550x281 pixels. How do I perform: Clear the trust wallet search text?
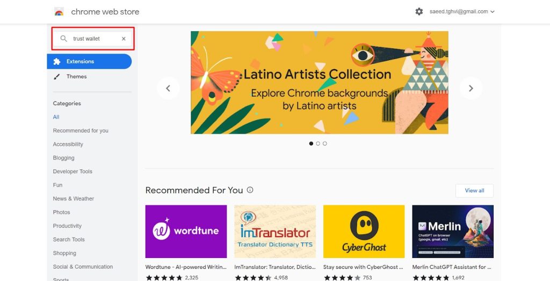[x=124, y=39]
